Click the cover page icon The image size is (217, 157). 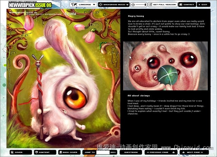click(12, 152)
